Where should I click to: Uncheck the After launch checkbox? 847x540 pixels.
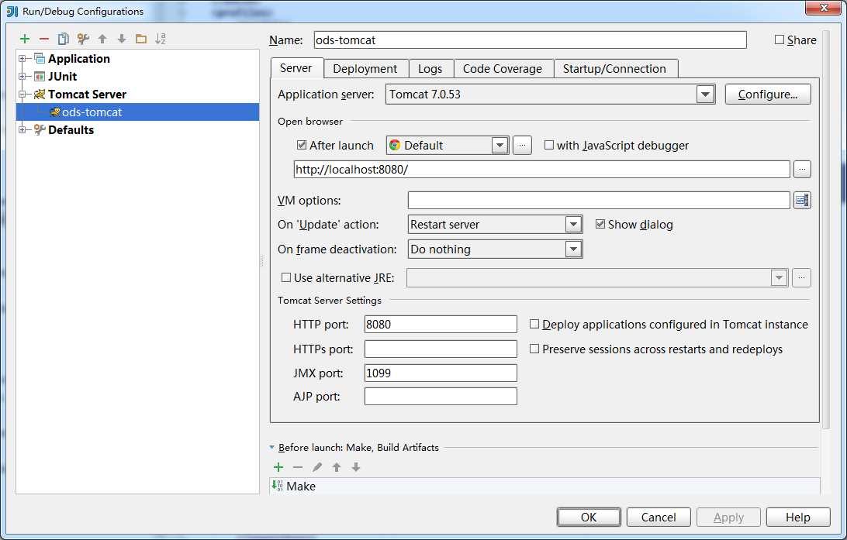coord(302,145)
